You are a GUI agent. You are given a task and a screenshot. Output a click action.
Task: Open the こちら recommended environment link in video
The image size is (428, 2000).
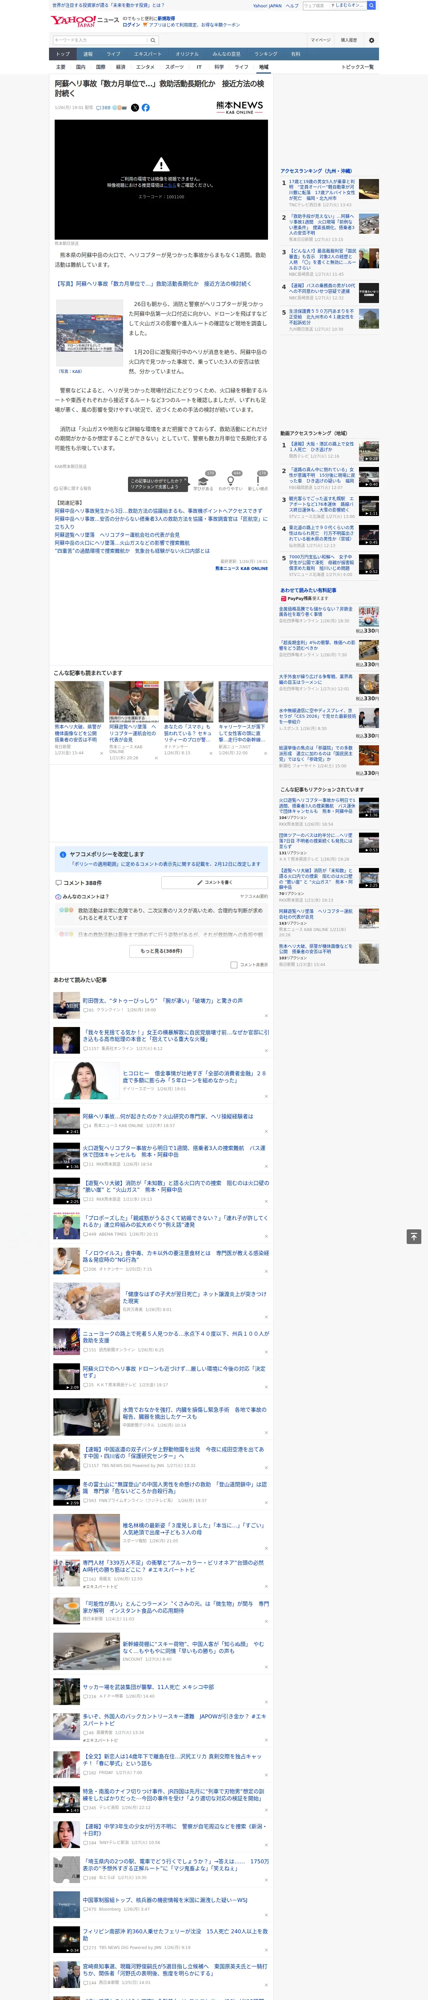[170, 186]
